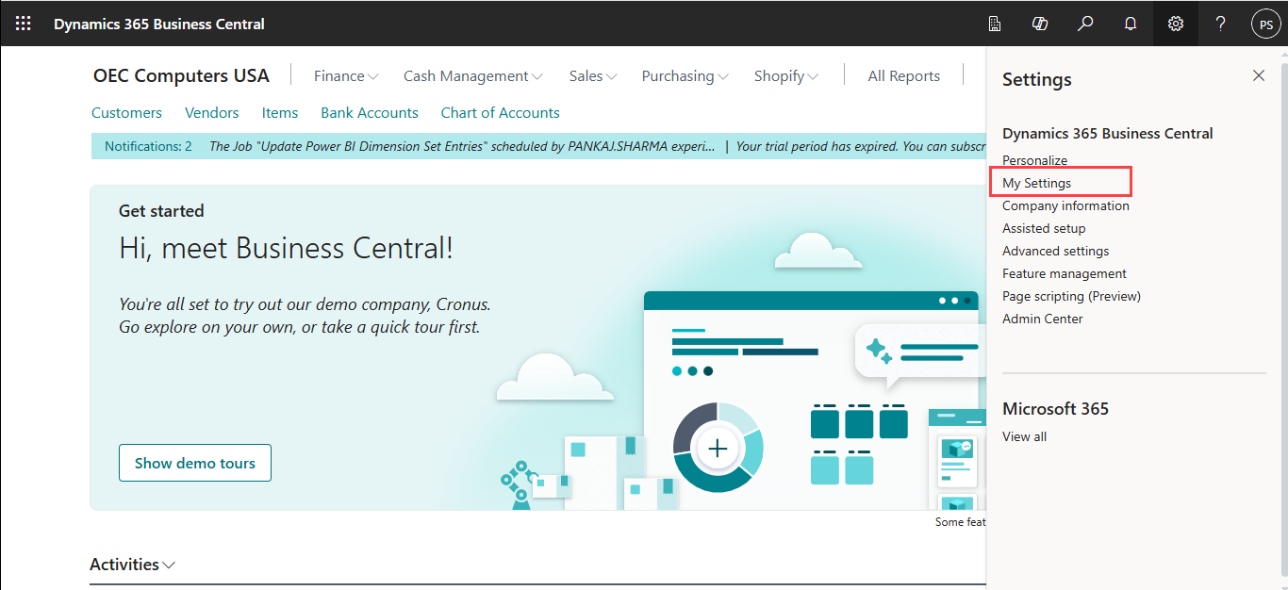Open the help question mark icon
This screenshot has height=590, width=1288.
click(x=1220, y=24)
